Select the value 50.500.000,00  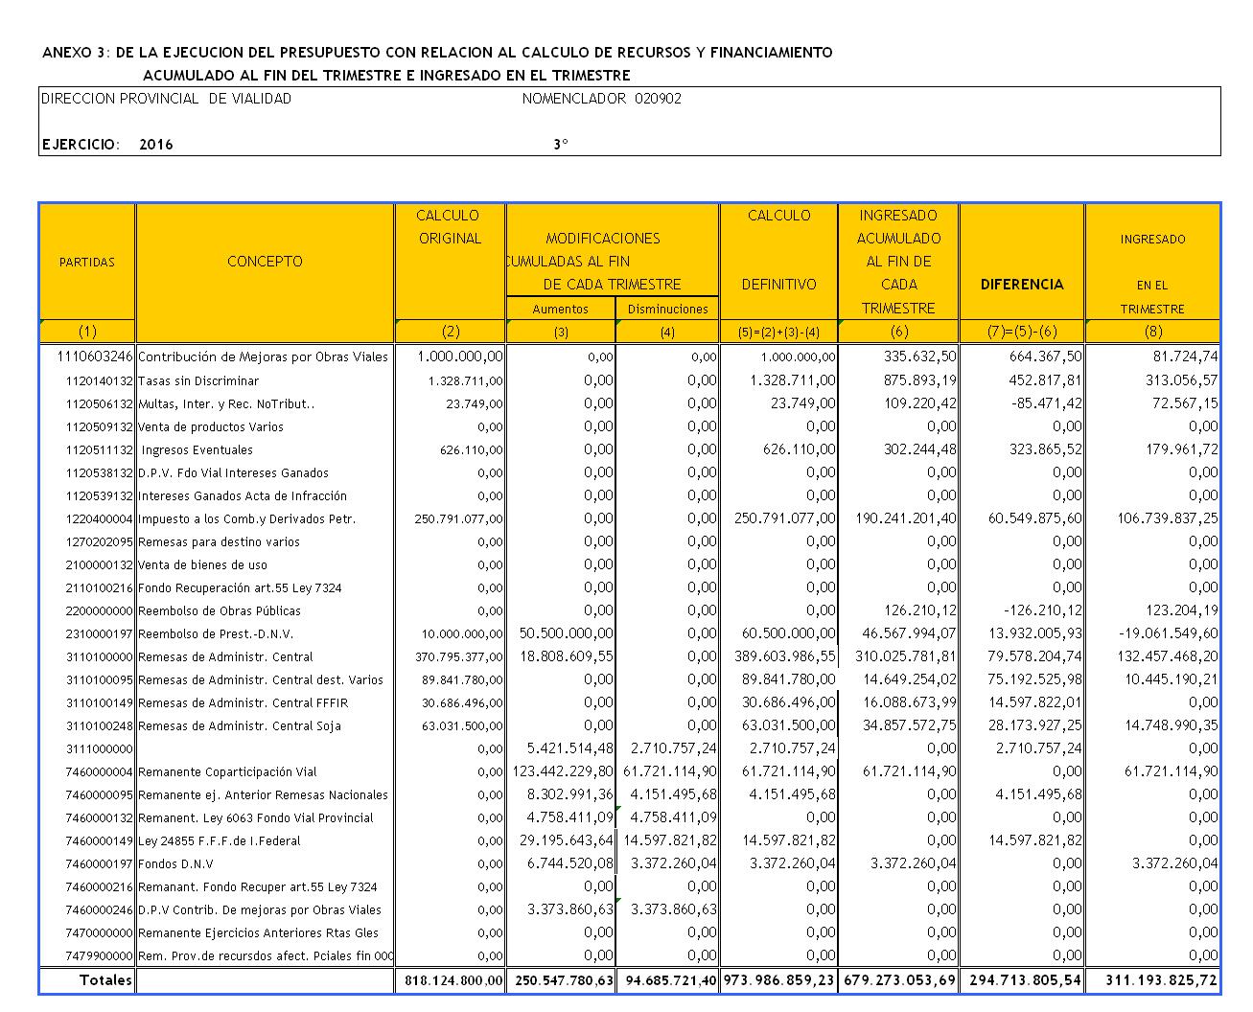[567, 633]
